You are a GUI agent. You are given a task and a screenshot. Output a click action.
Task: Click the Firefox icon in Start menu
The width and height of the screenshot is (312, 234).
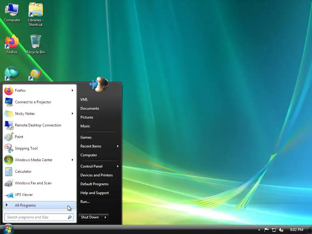(9, 90)
